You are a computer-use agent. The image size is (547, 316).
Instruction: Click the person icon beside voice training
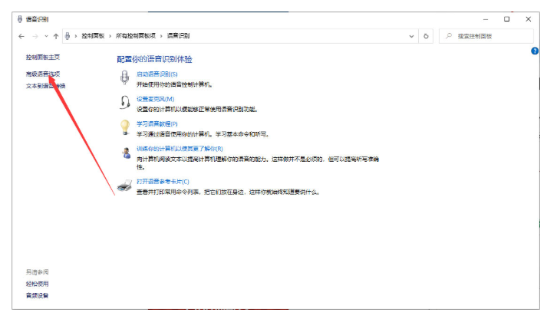pos(127,153)
